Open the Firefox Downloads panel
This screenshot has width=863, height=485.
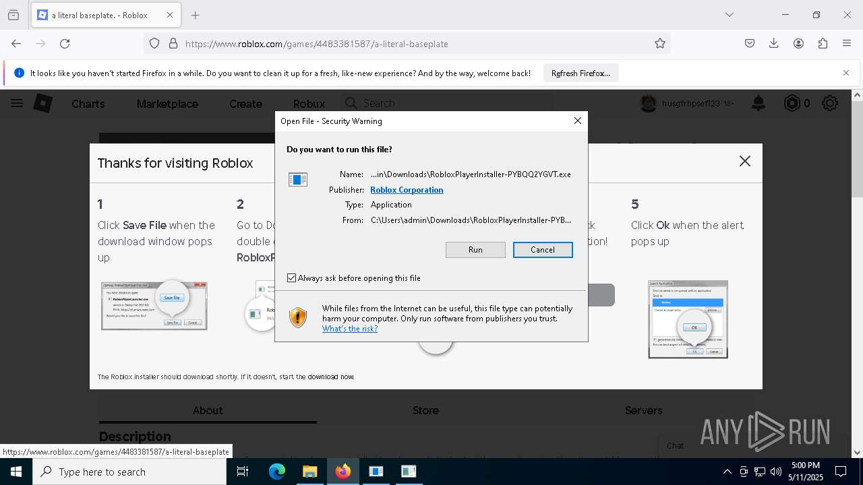(774, 44)
